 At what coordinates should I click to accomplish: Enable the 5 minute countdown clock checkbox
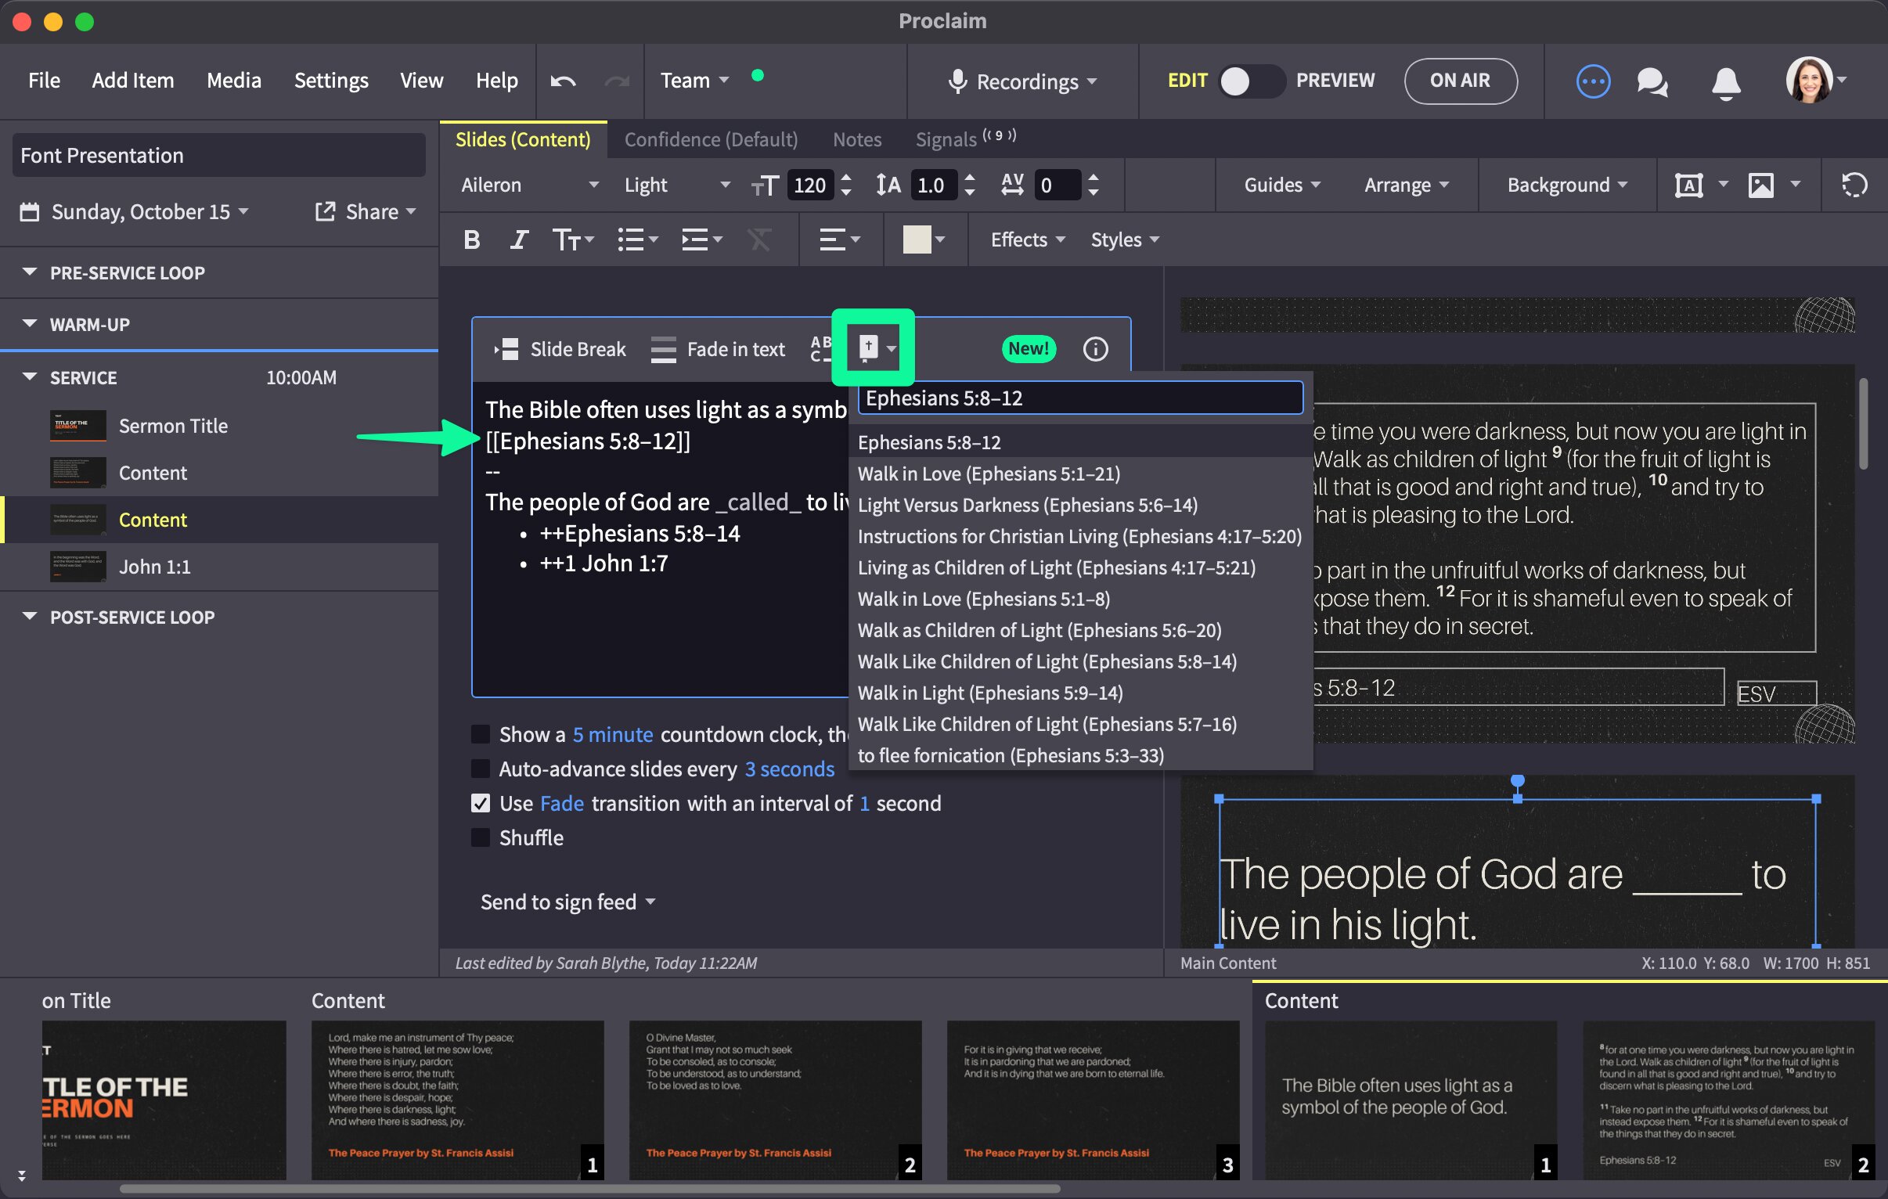480,735
